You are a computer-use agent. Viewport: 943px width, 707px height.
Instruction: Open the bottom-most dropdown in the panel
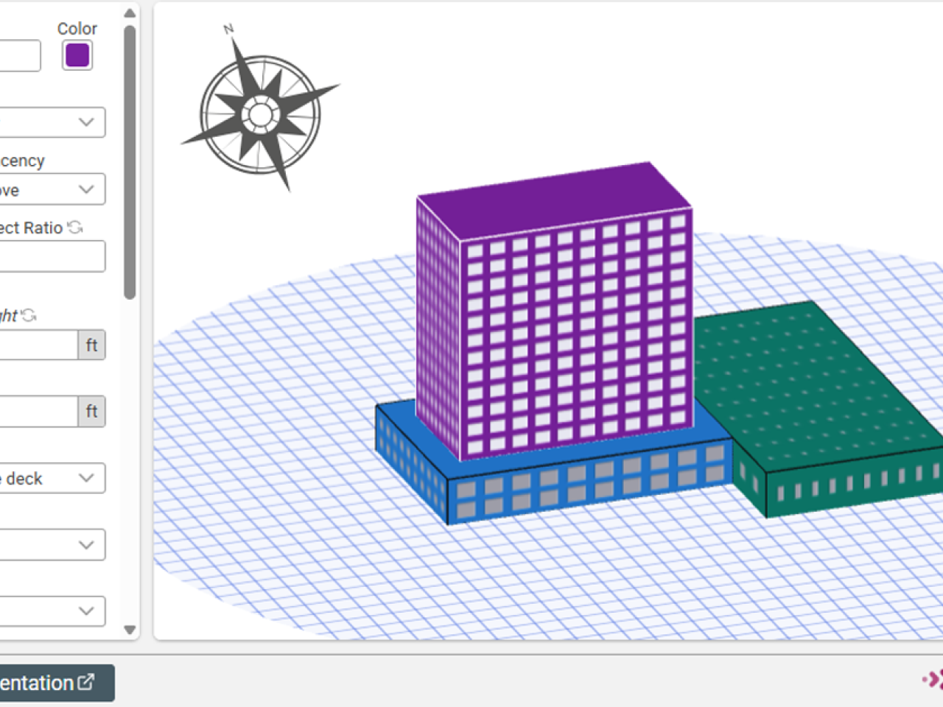pos(52,611)
